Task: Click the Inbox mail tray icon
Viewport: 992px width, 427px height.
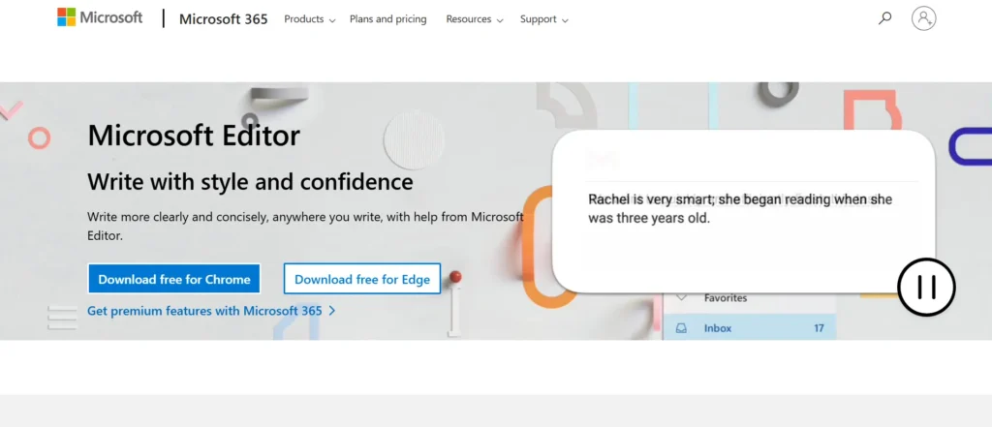Action: [x=681, y=328]
